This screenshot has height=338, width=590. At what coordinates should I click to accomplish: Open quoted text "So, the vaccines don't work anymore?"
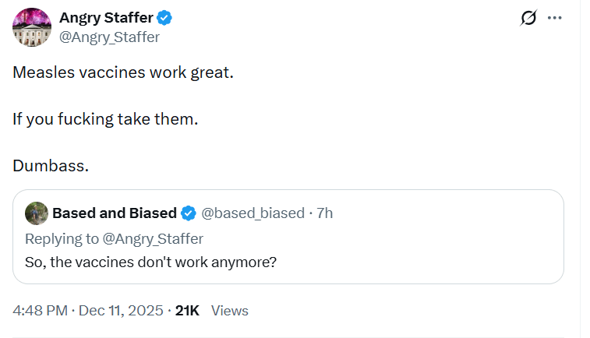tap(151, 262)
